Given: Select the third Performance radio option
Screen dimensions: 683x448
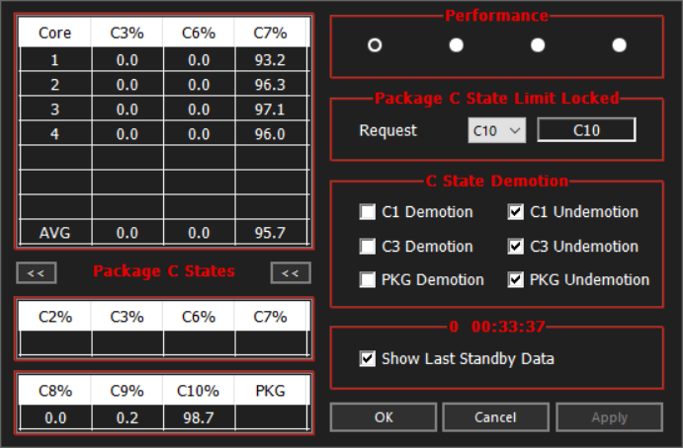Looking at the screenshot, I should 538,44.
